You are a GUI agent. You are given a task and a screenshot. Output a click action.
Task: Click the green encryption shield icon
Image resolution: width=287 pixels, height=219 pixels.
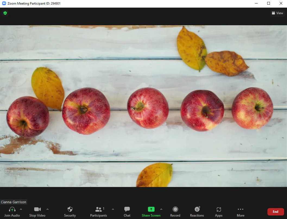click(x=5, y=13)
